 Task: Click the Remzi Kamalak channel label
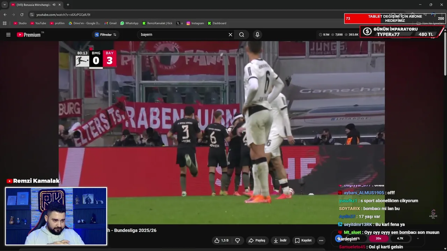pyautogui.click(x=33, y=181)
